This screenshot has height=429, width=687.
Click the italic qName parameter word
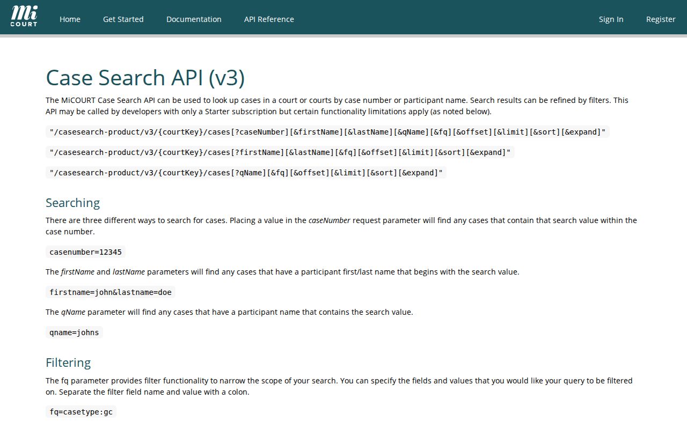click(73, 312)
